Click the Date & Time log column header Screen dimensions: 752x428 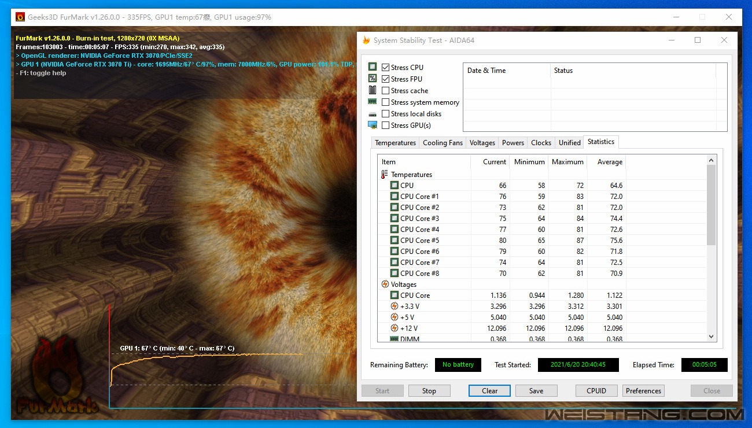tap(507, 71)
